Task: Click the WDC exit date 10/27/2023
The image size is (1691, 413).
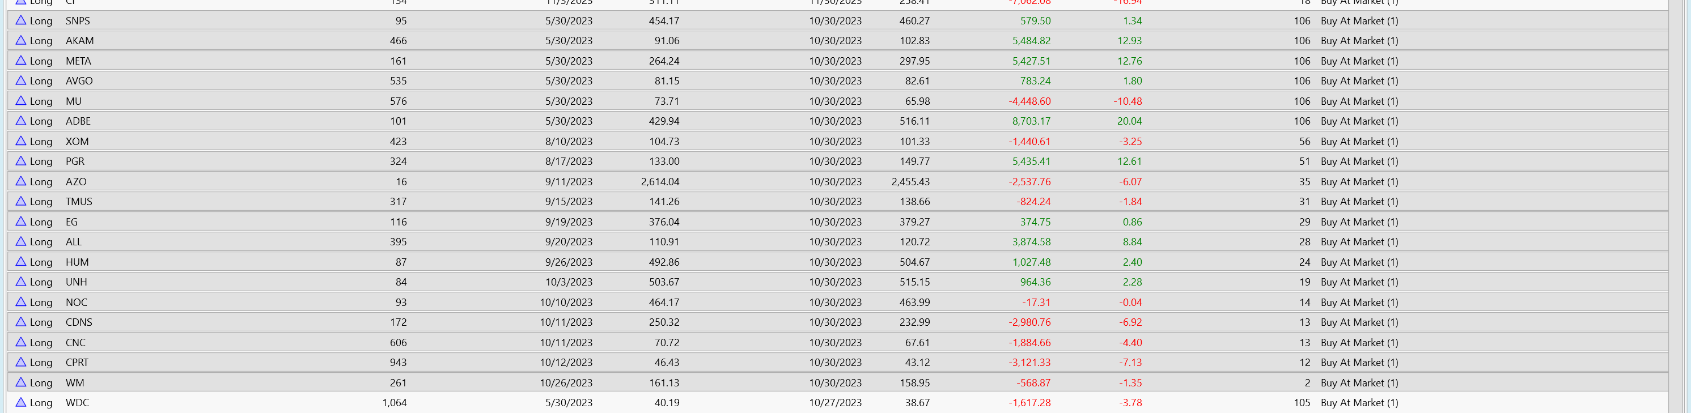Action: coord(835,402)
